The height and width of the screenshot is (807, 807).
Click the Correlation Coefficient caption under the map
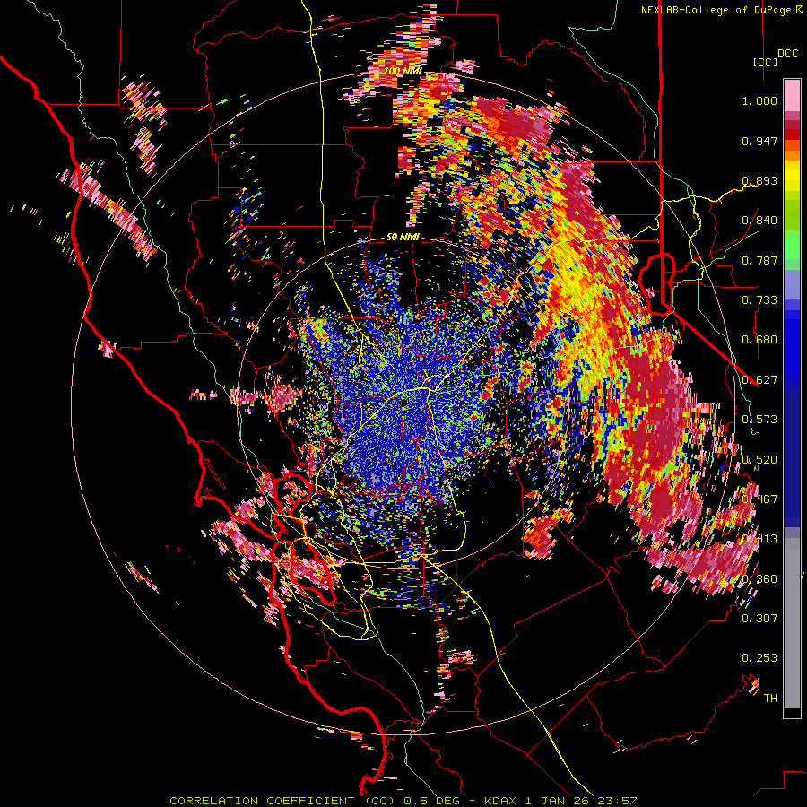click(403, 801)
